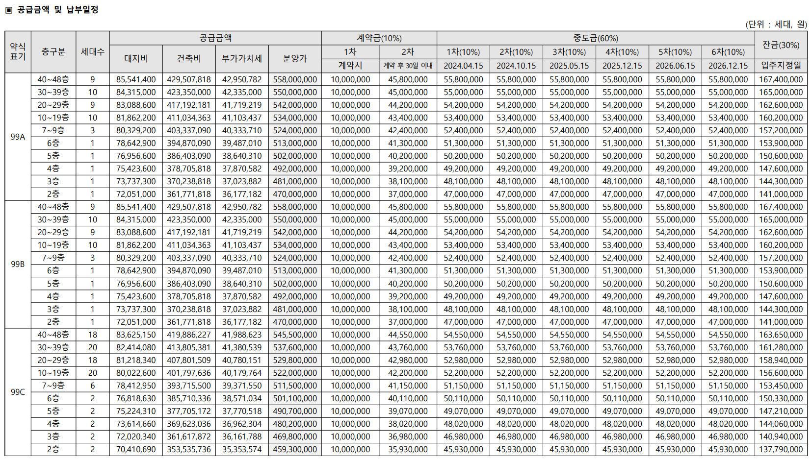Click 분양가 469,800,000 in 99C

tap(295, 436)
